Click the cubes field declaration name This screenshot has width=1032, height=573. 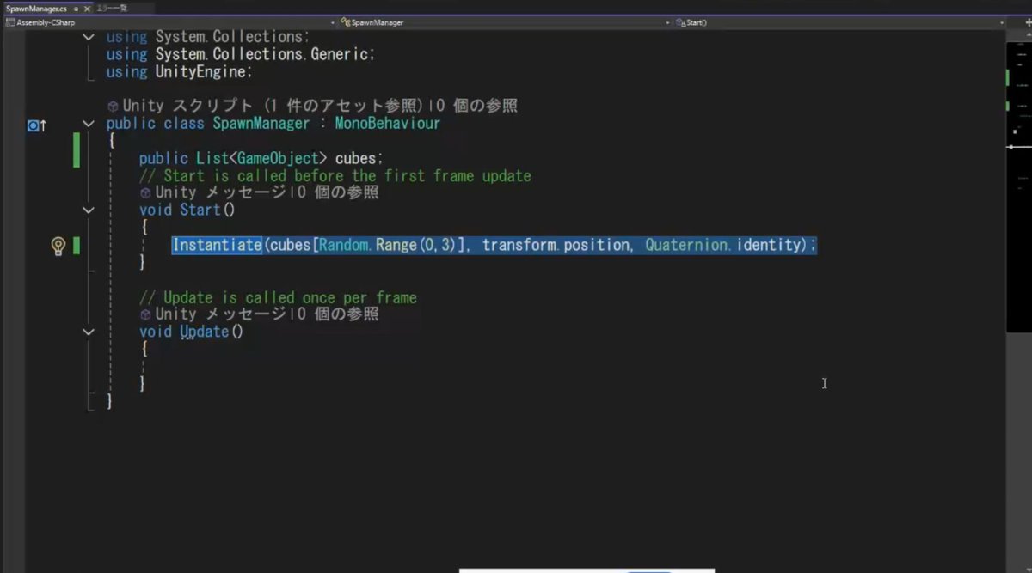tap(355, 158)
